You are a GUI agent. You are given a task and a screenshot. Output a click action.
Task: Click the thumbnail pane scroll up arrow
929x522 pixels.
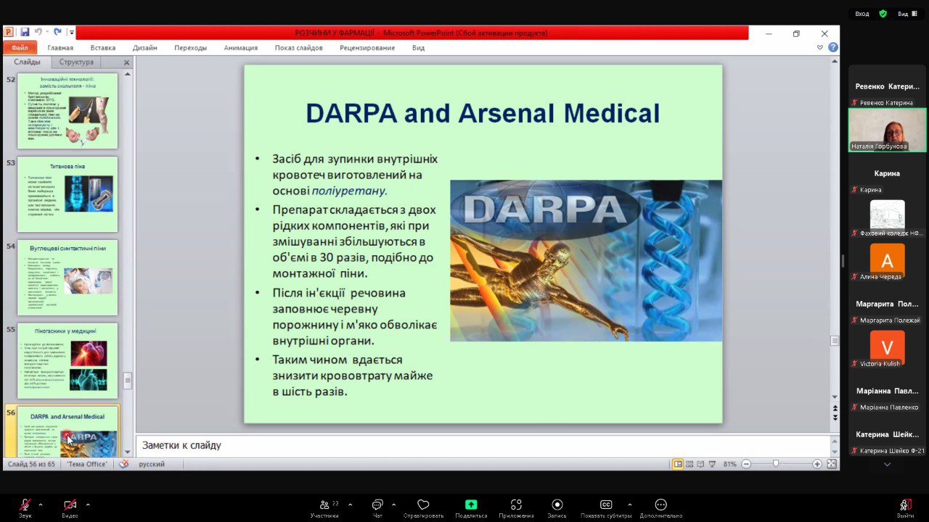(128, 74)
